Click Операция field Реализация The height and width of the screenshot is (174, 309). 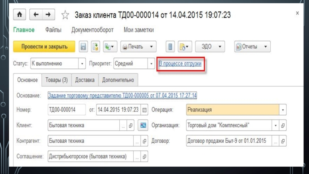point(233,110)
